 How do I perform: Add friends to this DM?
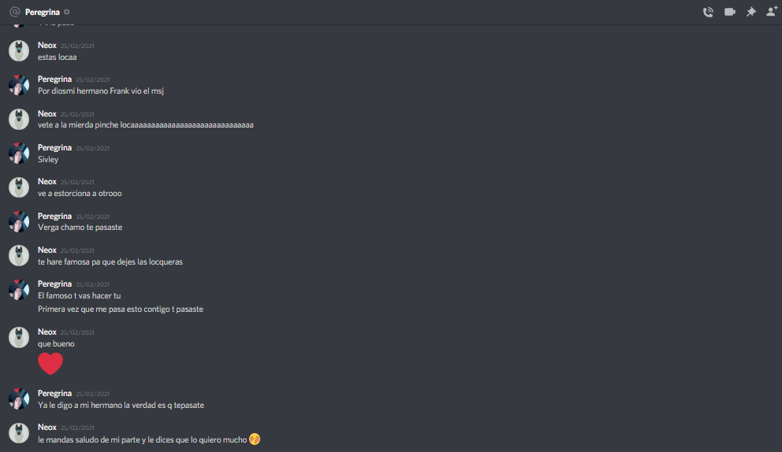pyautogui.click(x=772, y=12)
